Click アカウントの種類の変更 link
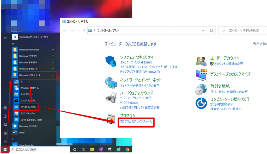Screen dimensions: 267x154 (x=228, y=64)
